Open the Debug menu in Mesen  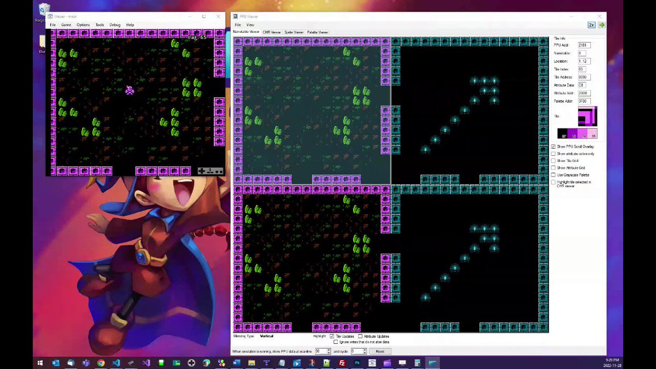(115, 25)
